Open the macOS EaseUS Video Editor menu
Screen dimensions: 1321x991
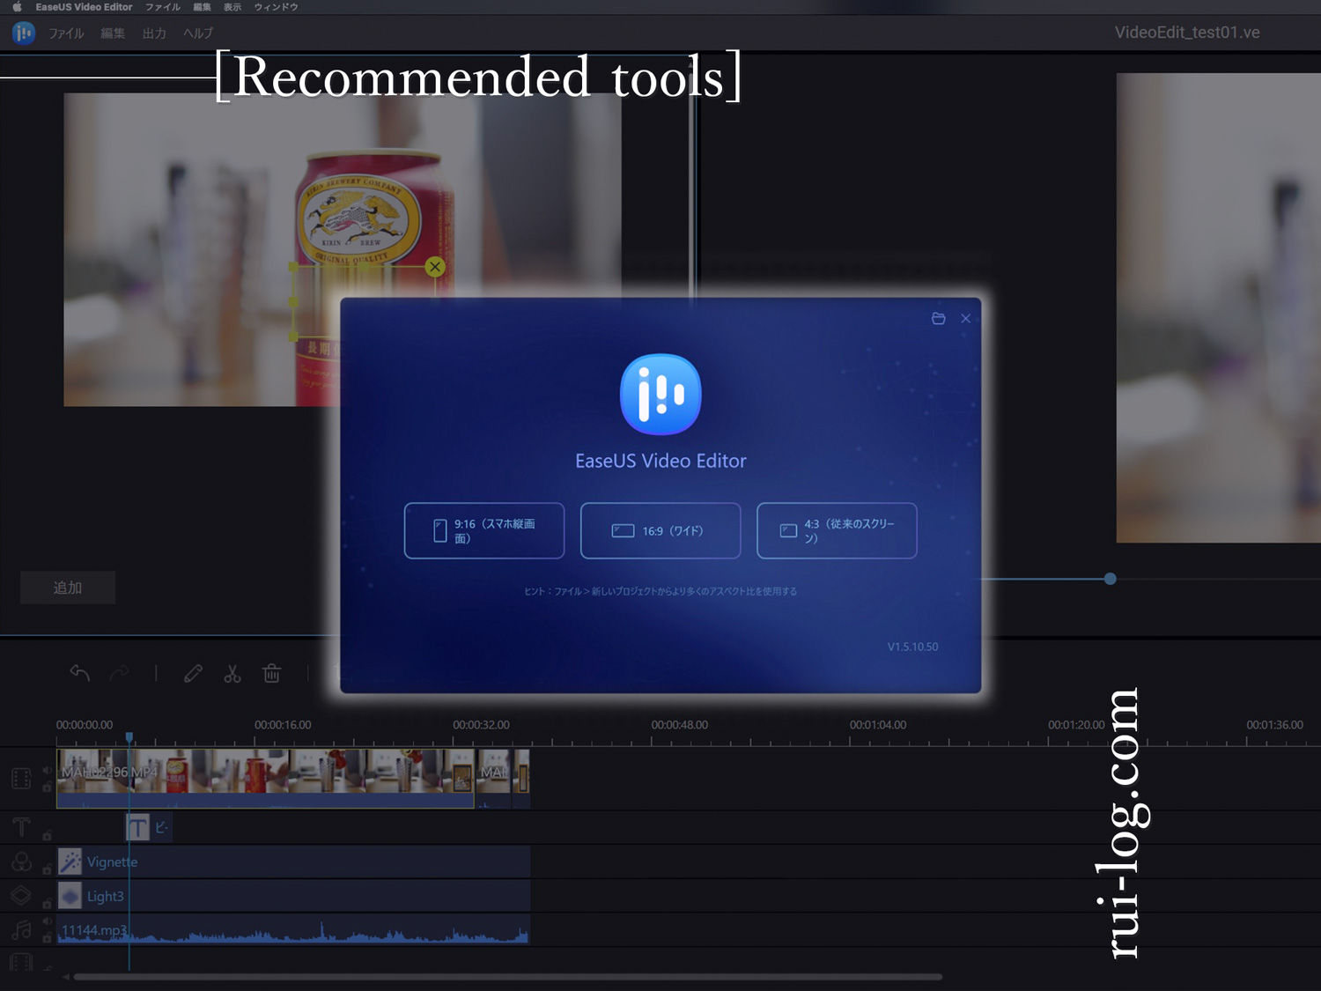click(x=84, y=7)
